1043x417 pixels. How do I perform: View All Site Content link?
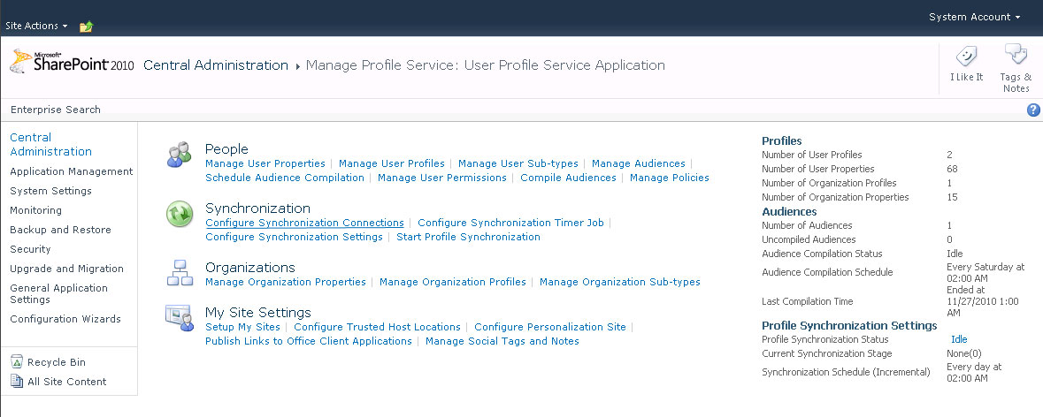pos(66,381)
